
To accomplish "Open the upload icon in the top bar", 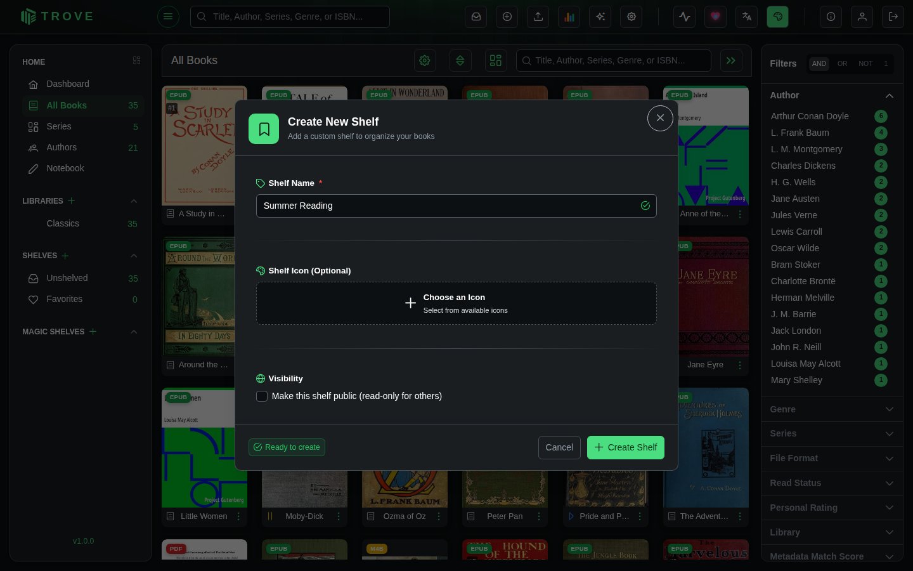I will pos(538,16).
